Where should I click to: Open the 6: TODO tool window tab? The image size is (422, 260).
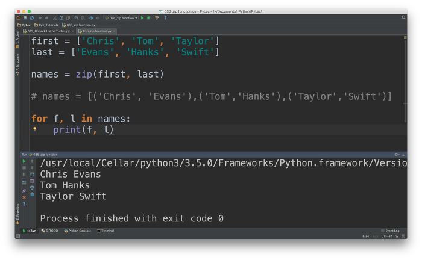pos(50,231)
